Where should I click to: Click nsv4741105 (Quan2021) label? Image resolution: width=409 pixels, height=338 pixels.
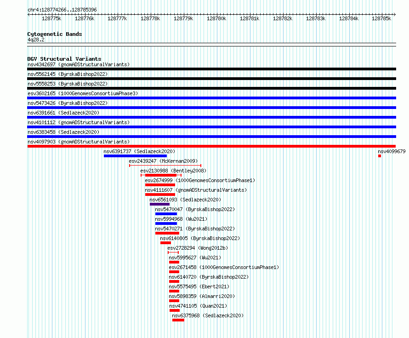coord(198,306)
